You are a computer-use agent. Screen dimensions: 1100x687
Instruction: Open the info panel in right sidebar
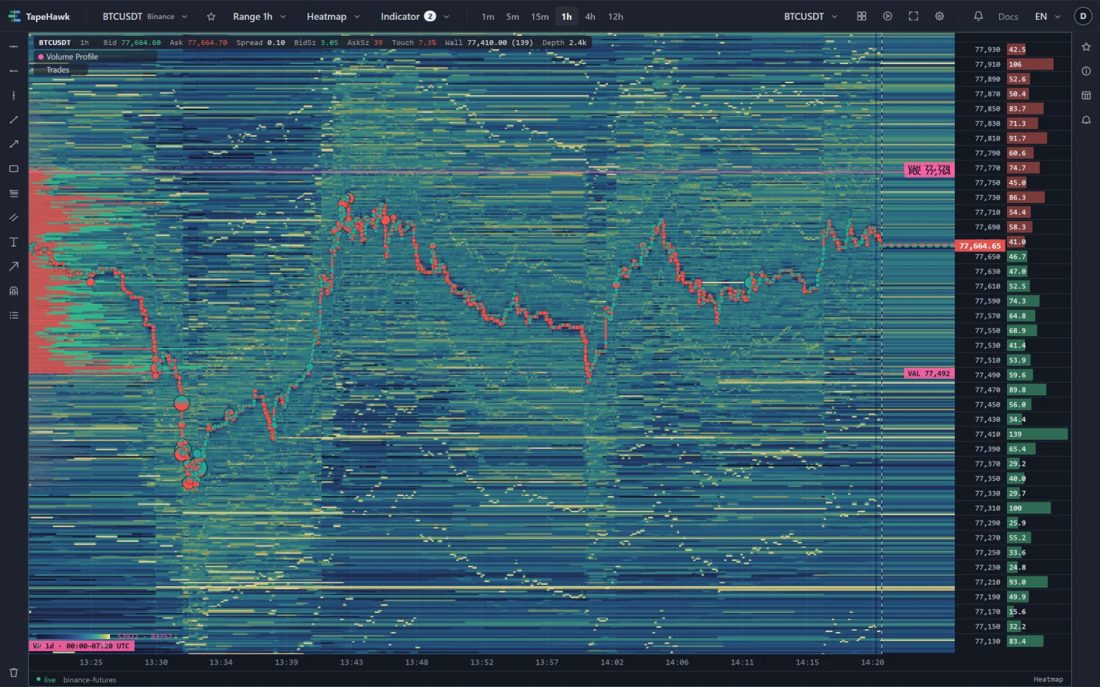(1086, 71)
